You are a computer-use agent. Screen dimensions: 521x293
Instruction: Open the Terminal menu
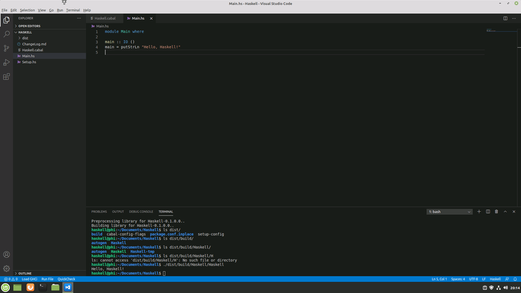[73, 11]
